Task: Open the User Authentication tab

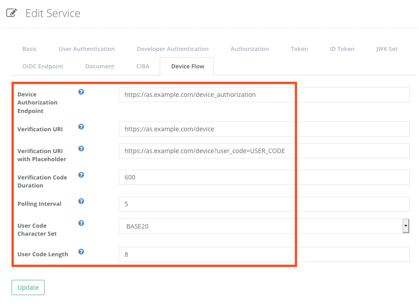Action: point(87,49)
